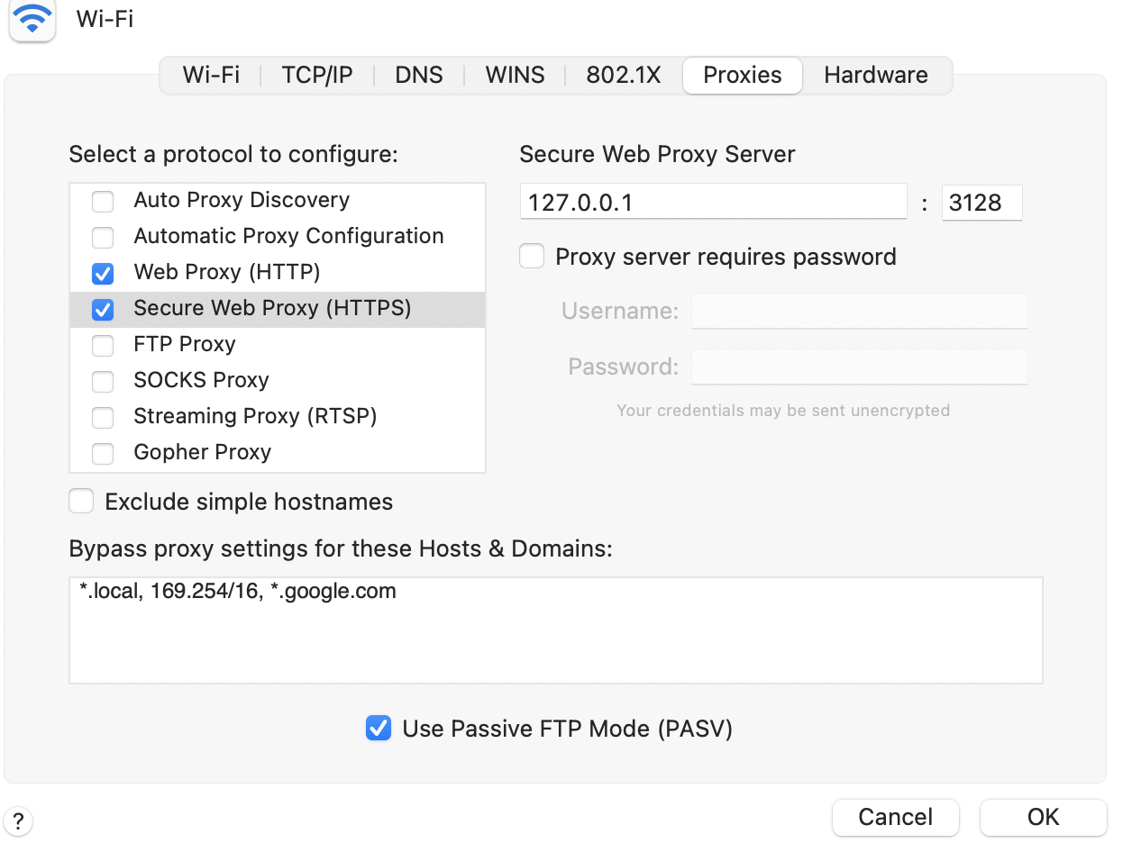
Task: Click the proxy server address field
Action: click(713, 202)
